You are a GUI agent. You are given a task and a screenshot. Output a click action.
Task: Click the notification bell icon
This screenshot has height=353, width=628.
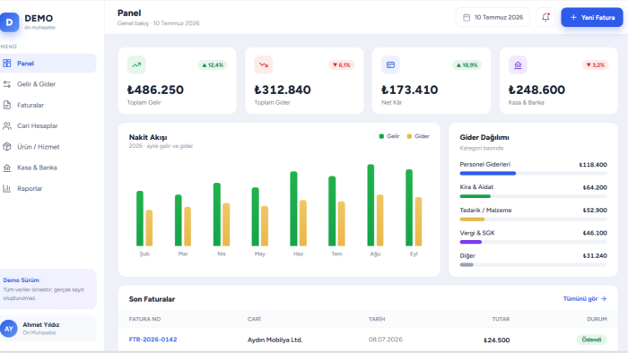tap(545, 17)
